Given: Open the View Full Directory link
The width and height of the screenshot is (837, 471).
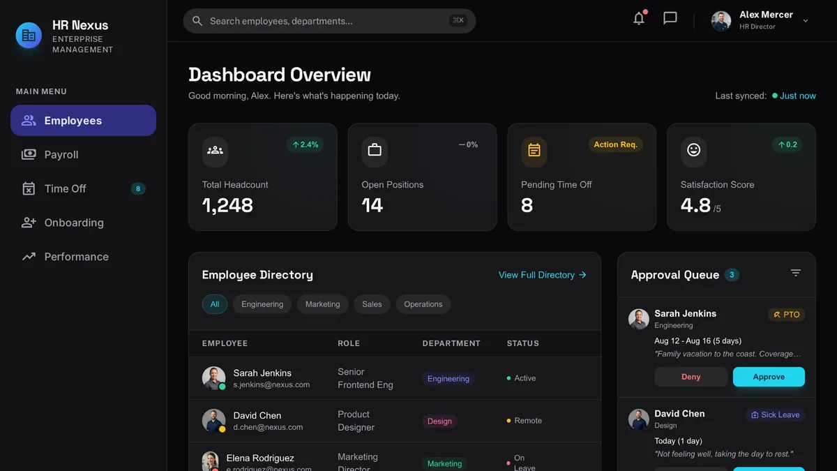Looking at the screenshot, I should [x=543, y=275].
